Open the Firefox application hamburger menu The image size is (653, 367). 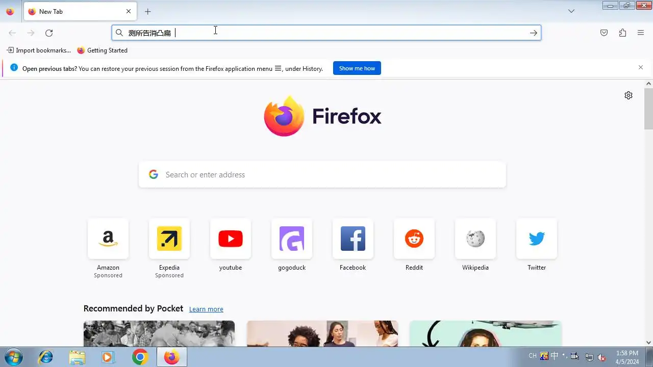(x=641, y=33)
